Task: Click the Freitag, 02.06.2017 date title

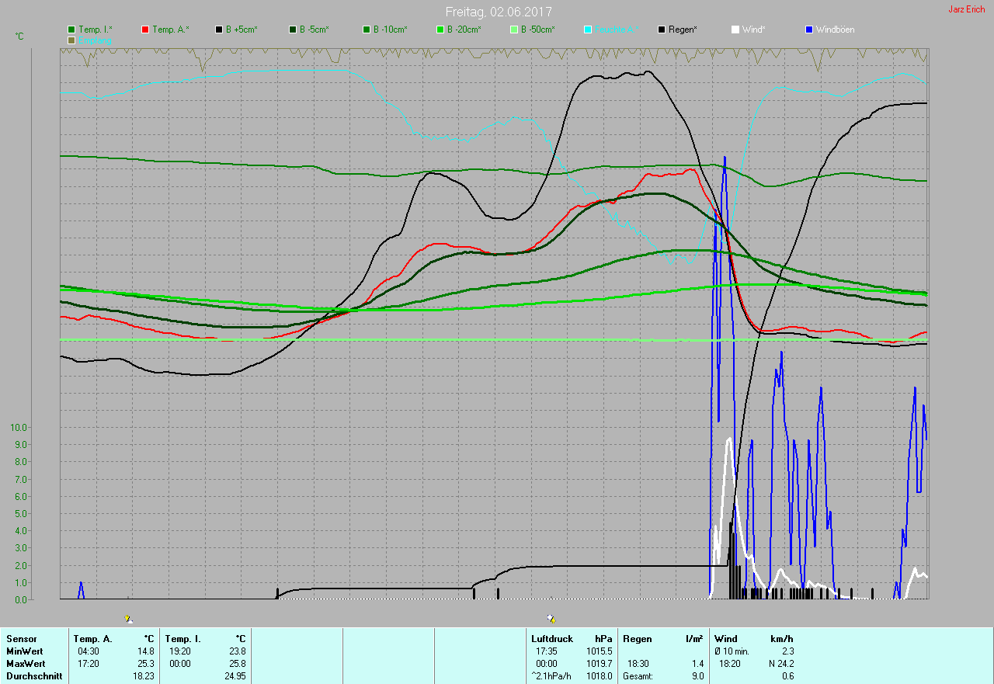Action: pos(498,12)
